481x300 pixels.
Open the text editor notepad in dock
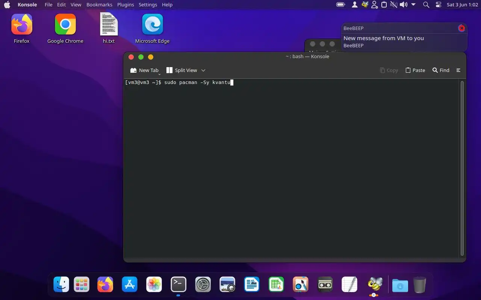point(349,285)
